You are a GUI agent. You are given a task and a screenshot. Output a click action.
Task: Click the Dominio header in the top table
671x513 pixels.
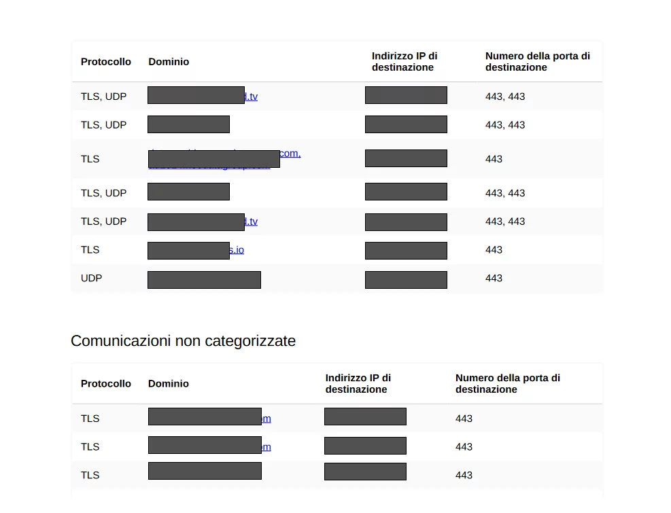169,62
